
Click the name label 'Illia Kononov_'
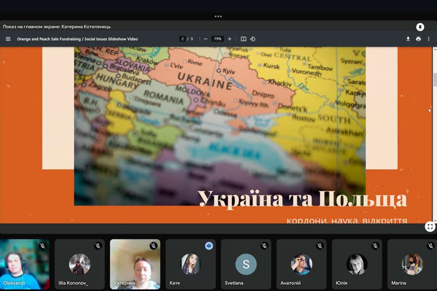(x=73, y=283)
